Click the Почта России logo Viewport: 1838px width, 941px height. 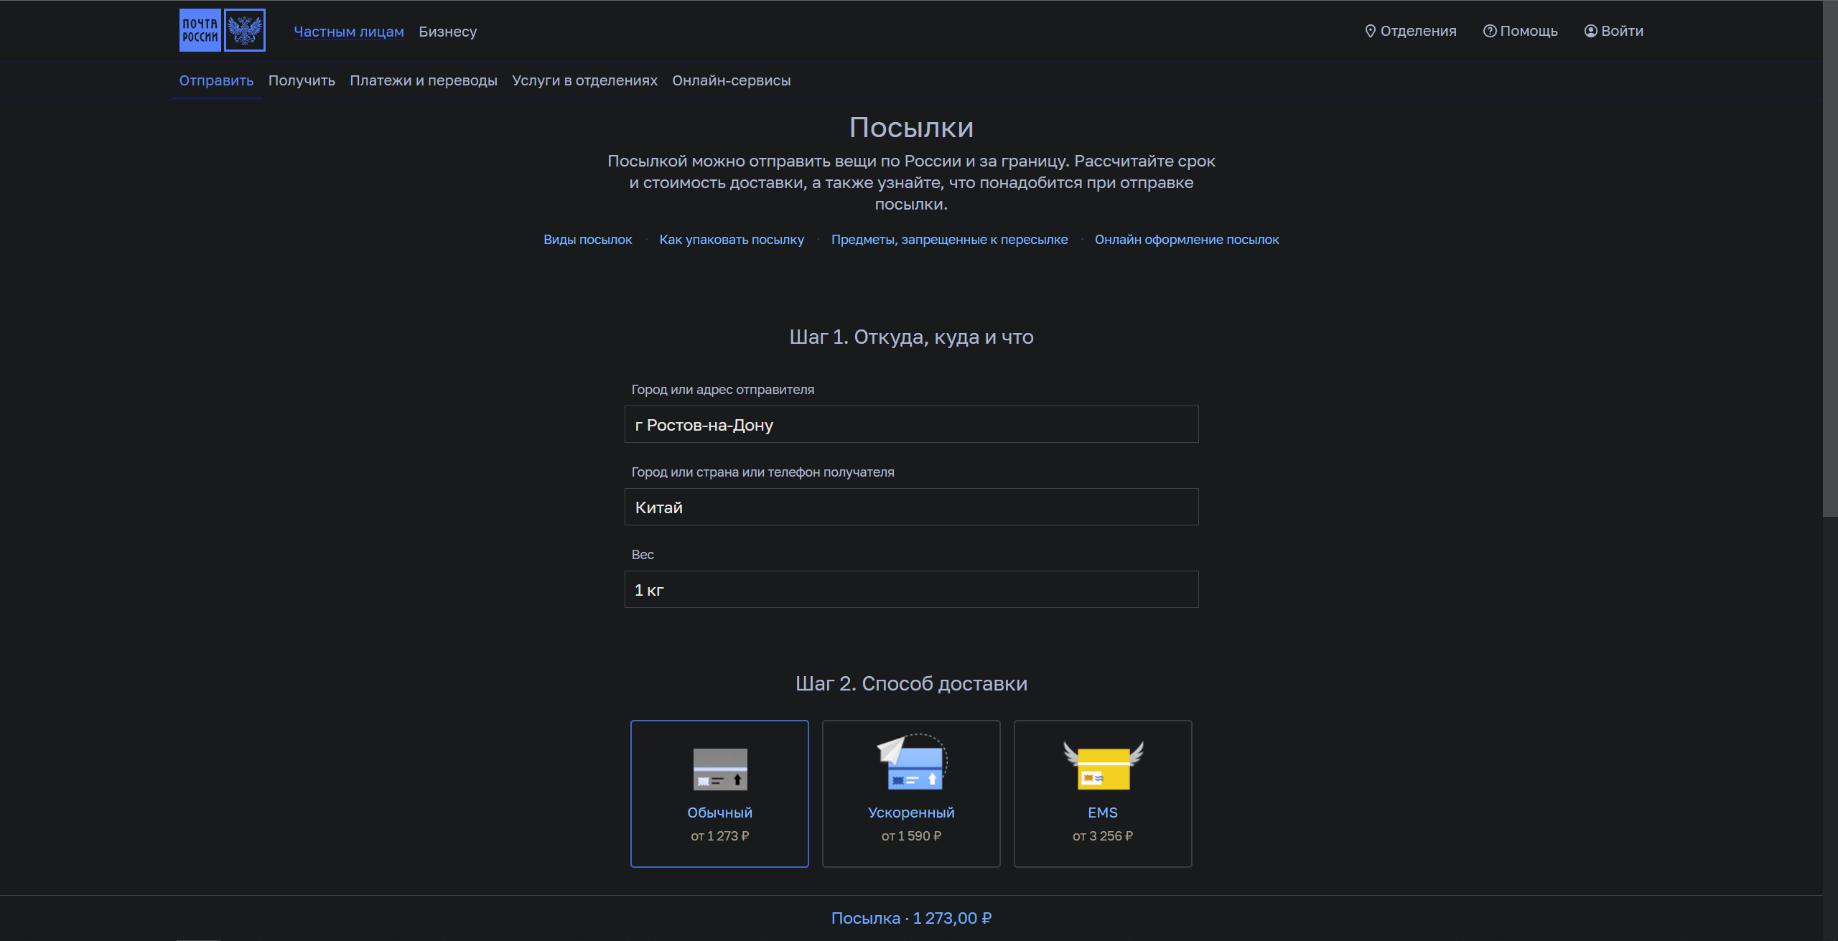pyautogui.click(x=200, y=30)
